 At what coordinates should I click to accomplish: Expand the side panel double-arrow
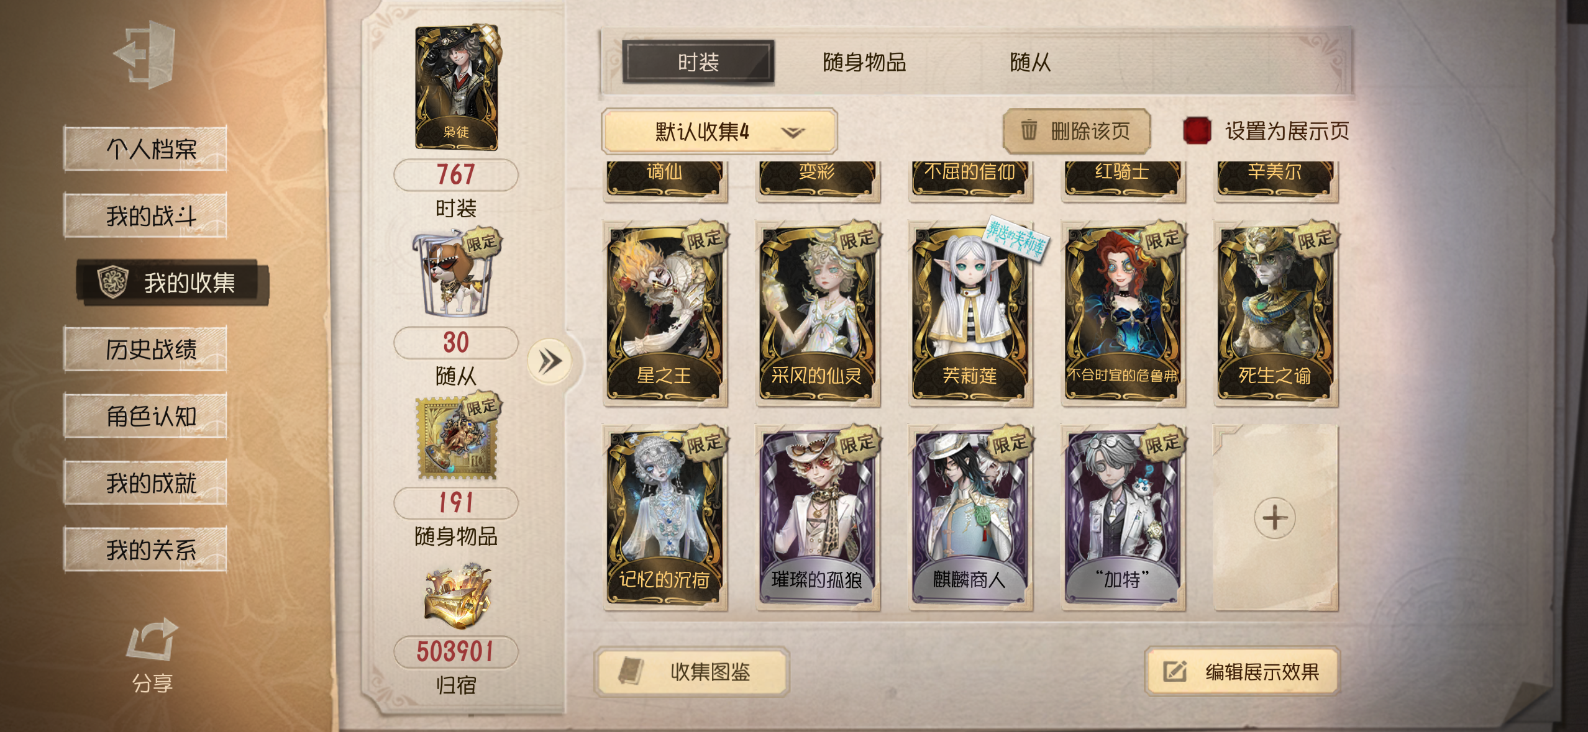(x=549, y=361)
